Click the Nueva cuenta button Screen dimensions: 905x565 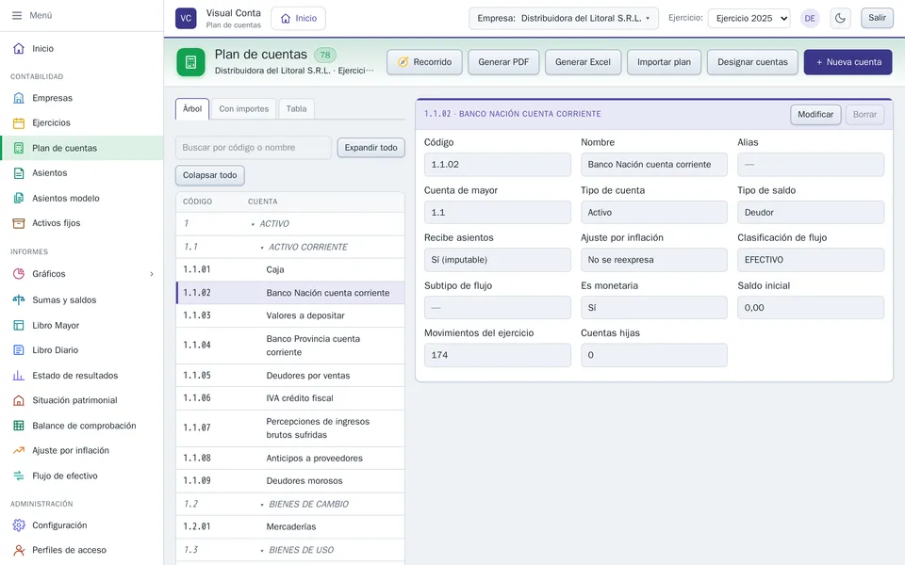click(x=847, y=62)
